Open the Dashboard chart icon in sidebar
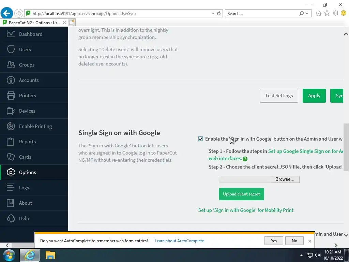Screen dimensions: 349x262 (x=11, y=34)
